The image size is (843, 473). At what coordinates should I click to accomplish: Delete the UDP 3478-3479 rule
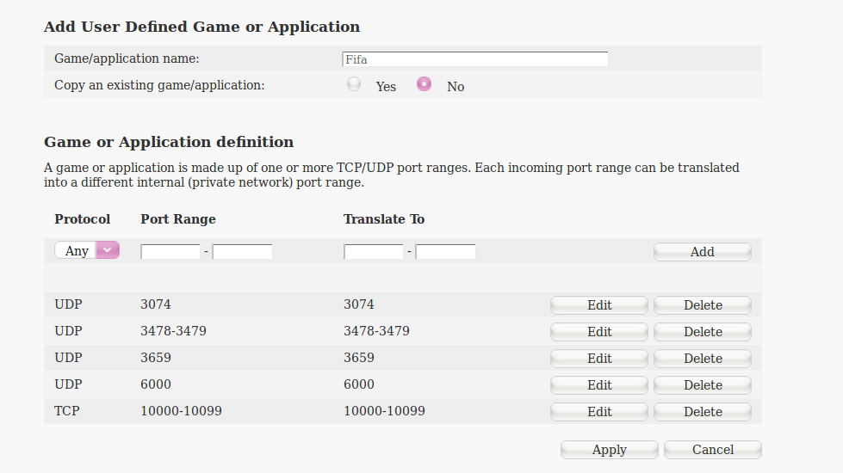tap(703, 332)
